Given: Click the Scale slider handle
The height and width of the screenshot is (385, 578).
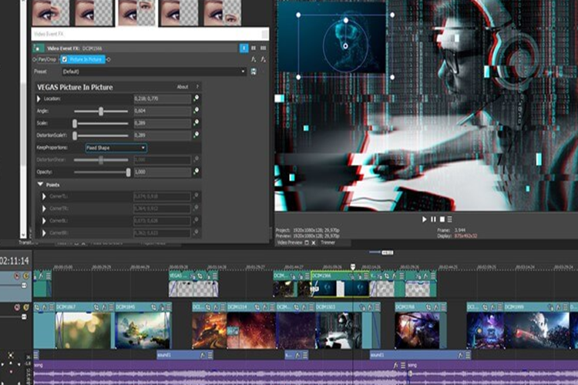Looking at the screenshot, I should pos(75,123).
